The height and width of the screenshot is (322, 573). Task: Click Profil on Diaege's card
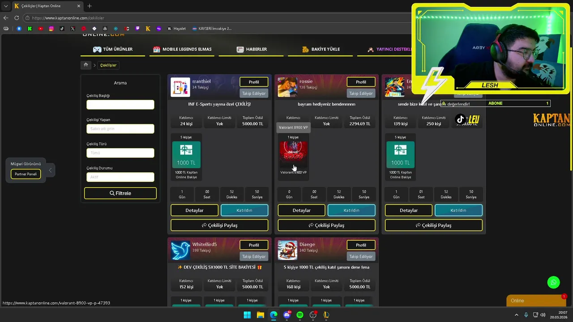pyautogui.click(x=361, y=245)
